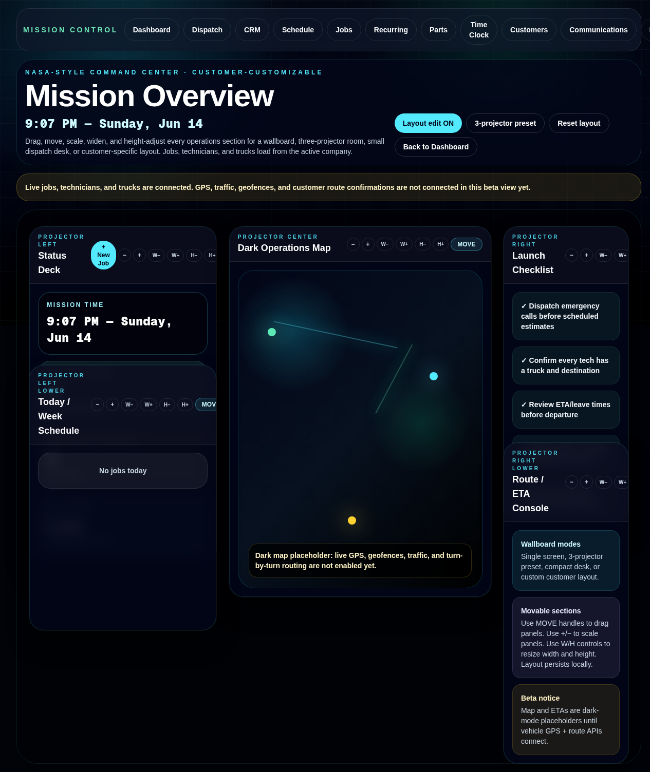Click Back to Dashboard
Image resolution: width=650 pixels, height=772 pixels.
436,147
